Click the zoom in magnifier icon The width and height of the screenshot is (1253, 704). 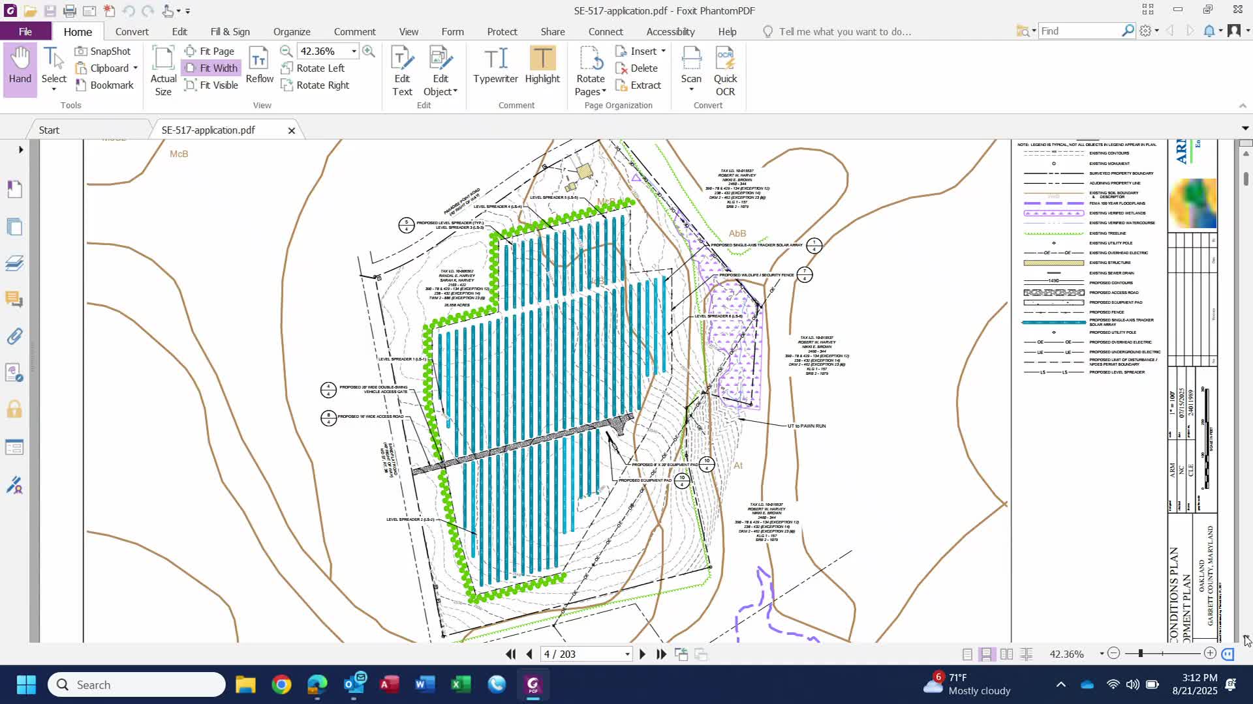[x=369, y=51]
